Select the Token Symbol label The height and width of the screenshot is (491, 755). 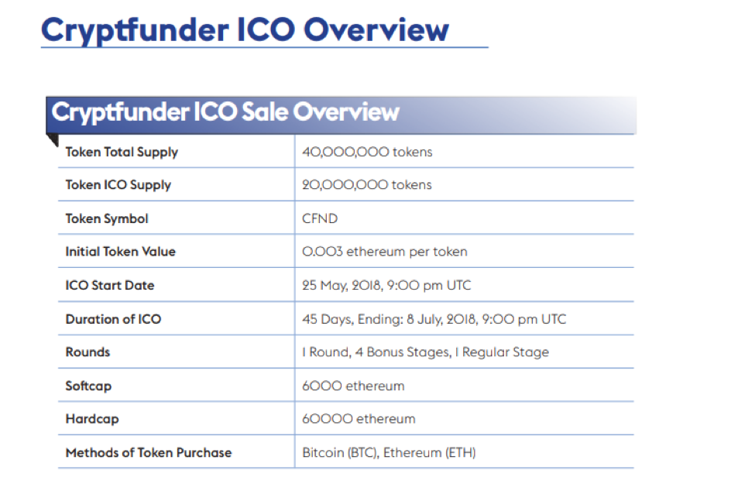click(x=107, y=219)
